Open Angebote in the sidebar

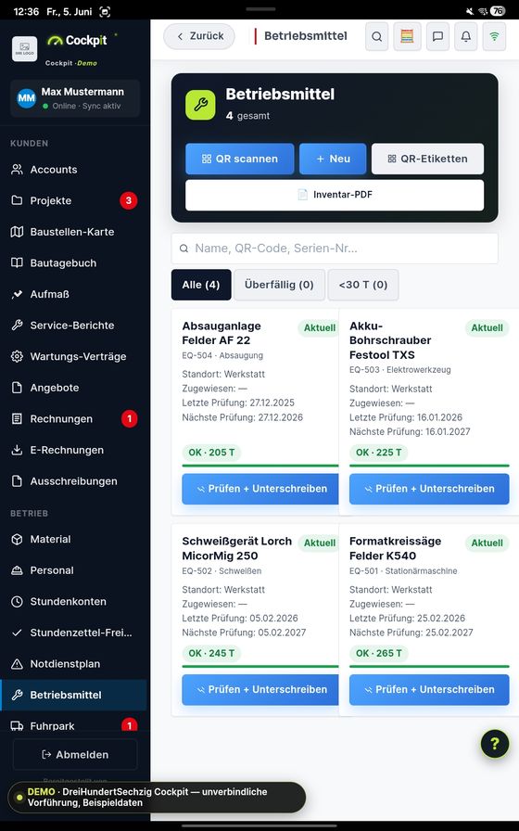73,388
